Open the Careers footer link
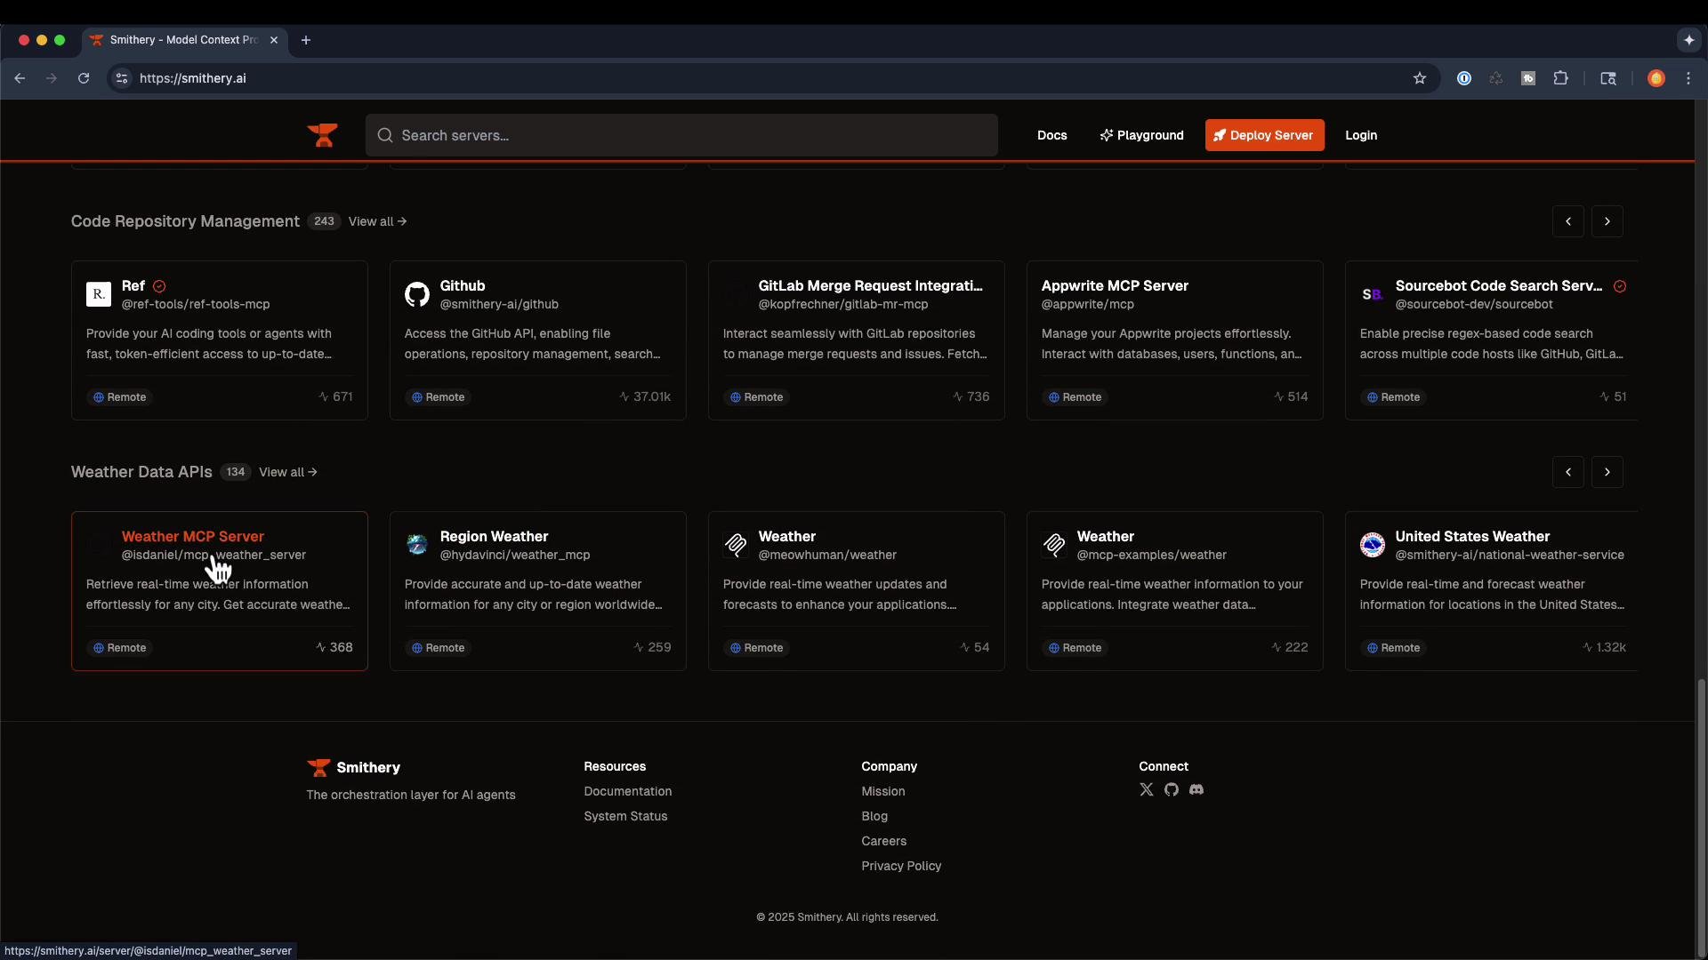The width and height of the screenshot is (1708, 960). tap(884, 841)
